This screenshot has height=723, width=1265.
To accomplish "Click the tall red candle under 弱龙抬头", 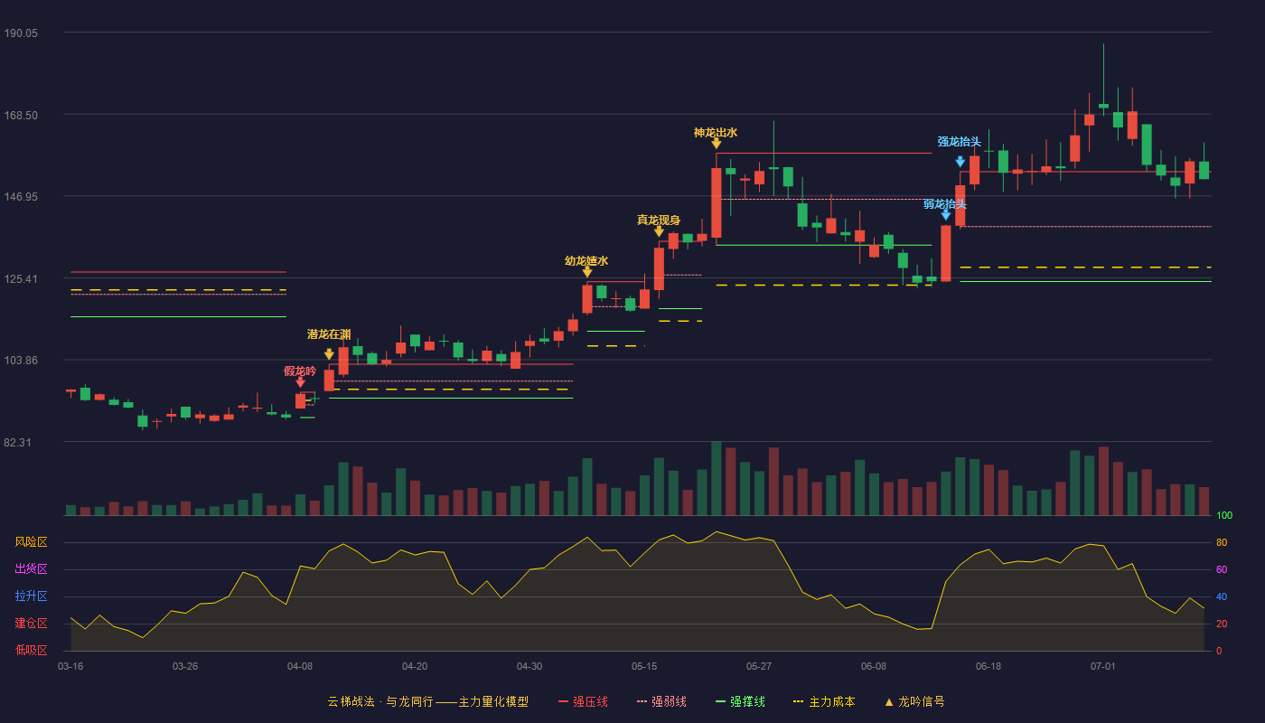I will pos(945,253).
